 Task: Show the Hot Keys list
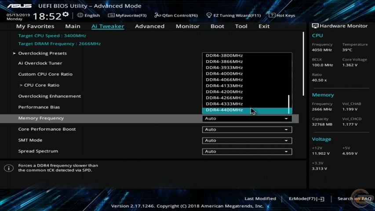[286, 15]
